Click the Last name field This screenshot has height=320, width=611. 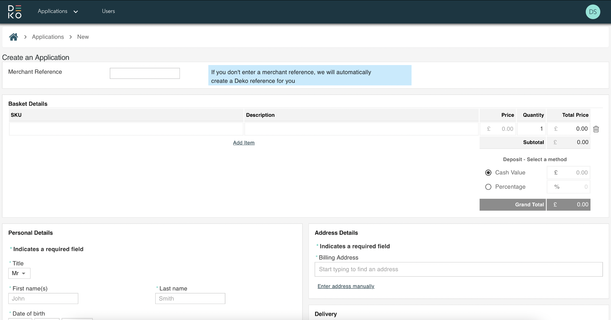click(190, 299)
